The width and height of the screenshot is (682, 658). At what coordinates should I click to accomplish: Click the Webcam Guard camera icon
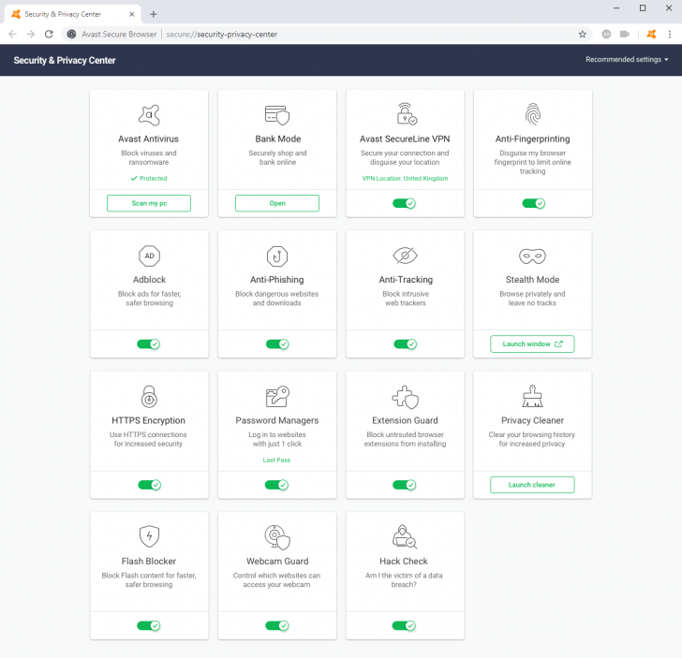[277, 537]
